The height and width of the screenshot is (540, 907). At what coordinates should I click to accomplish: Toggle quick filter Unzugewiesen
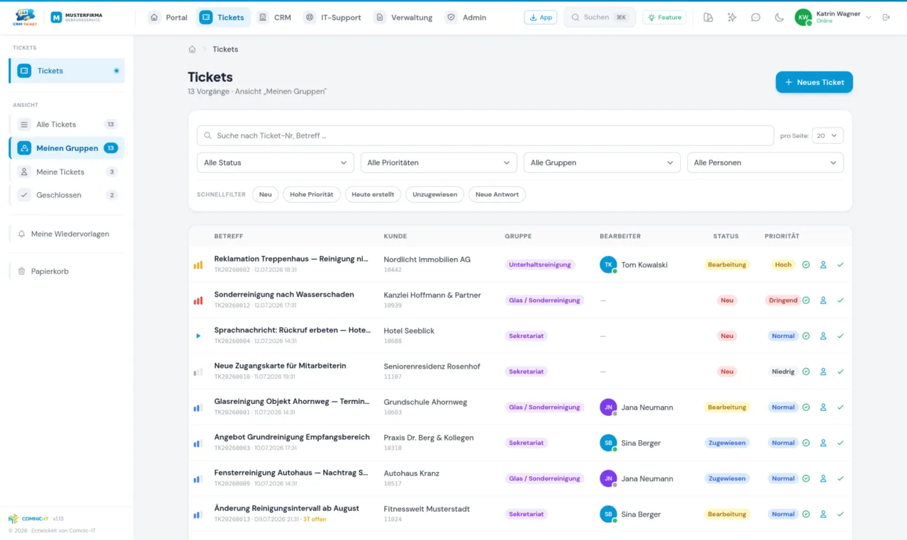[435, 194]
